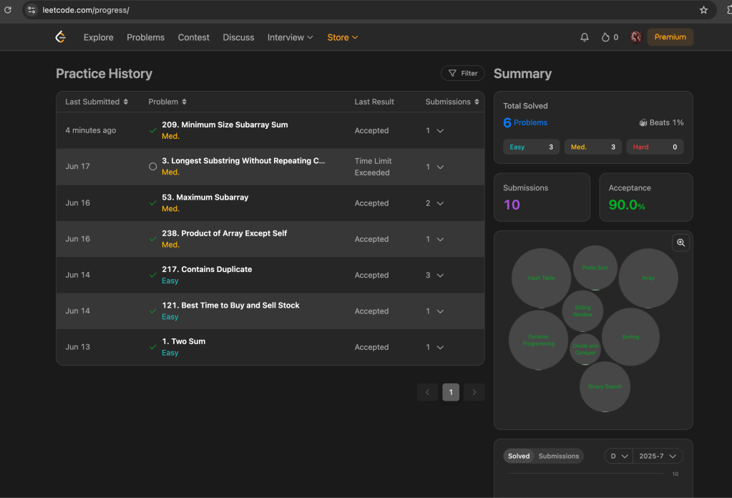This screenshot has width=732, height=498.
Task: Open the Interview dropdown menu
Action: coord(290,37)
